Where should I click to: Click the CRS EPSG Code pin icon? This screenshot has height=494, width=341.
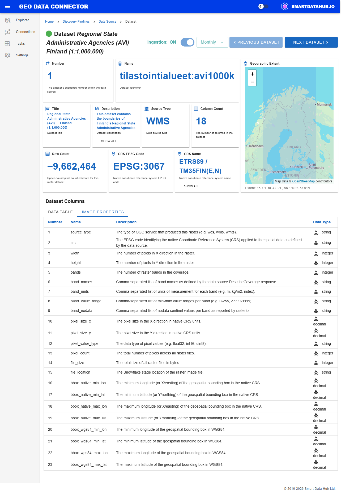[x=114, y=154]
